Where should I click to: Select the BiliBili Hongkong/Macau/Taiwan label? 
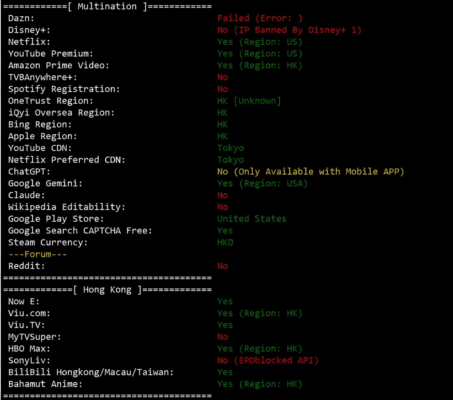coord(91,372)
